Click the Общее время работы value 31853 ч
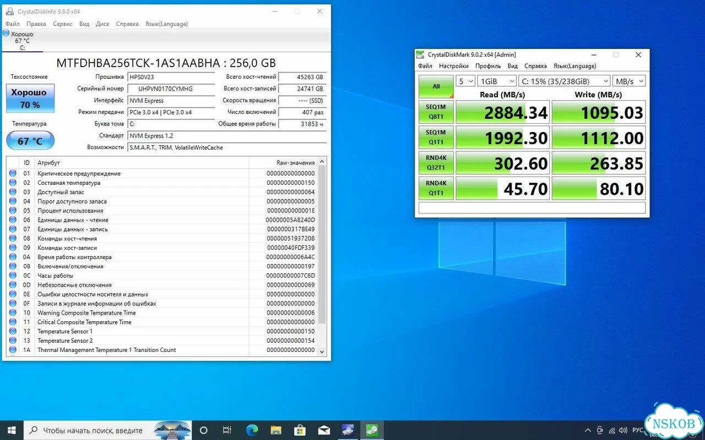 coord(302,124)
